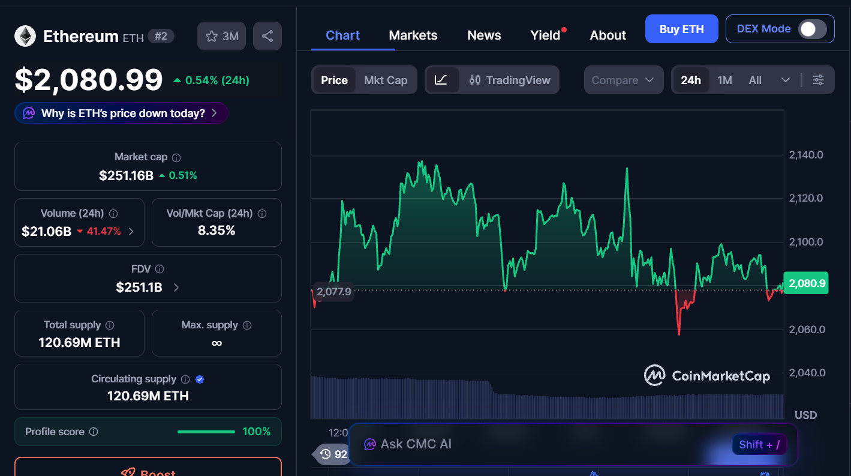Image resolution: width=851 pixels, height=476 pixels.
Task: Open the Compare dropdown
Action: coord(623,79)
